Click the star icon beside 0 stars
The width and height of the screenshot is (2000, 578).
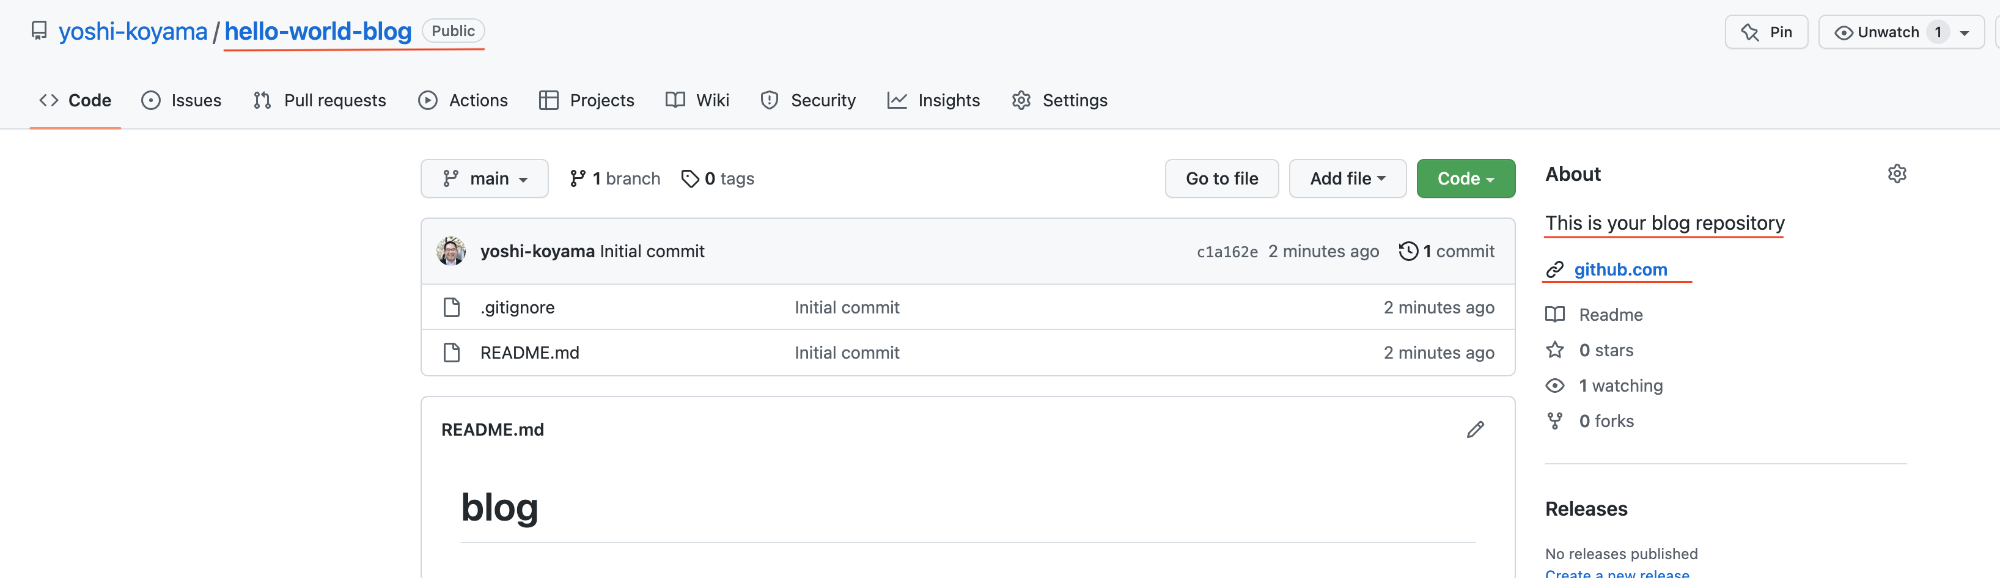[x=1555, y=350]
